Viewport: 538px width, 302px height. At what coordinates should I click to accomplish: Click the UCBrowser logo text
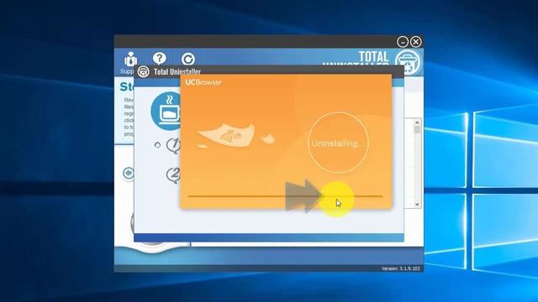click(203, 82)
